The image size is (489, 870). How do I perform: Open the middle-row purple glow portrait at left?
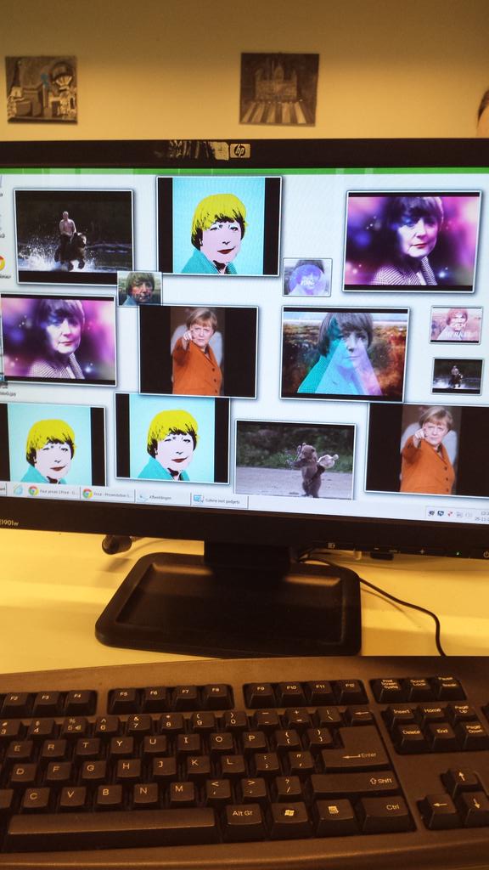(x=59, y=340)
